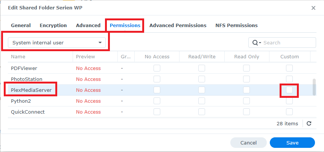Select the NFS Permissions tab
The height and width of the screenshot is (152, 324).
pos(236,26)
